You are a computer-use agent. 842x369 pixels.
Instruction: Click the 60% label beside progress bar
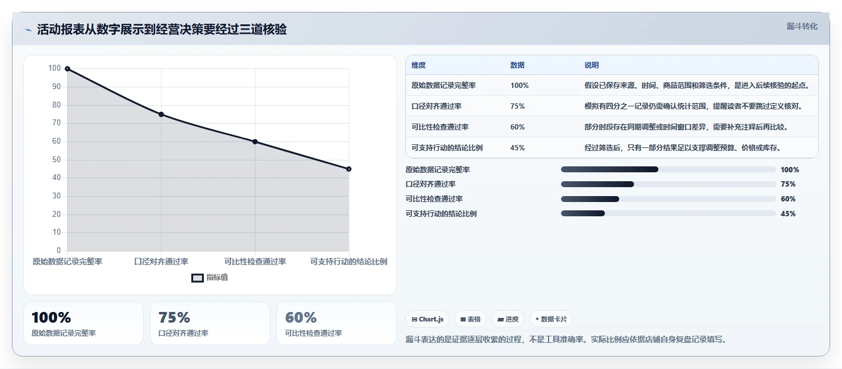click(788, 199)
